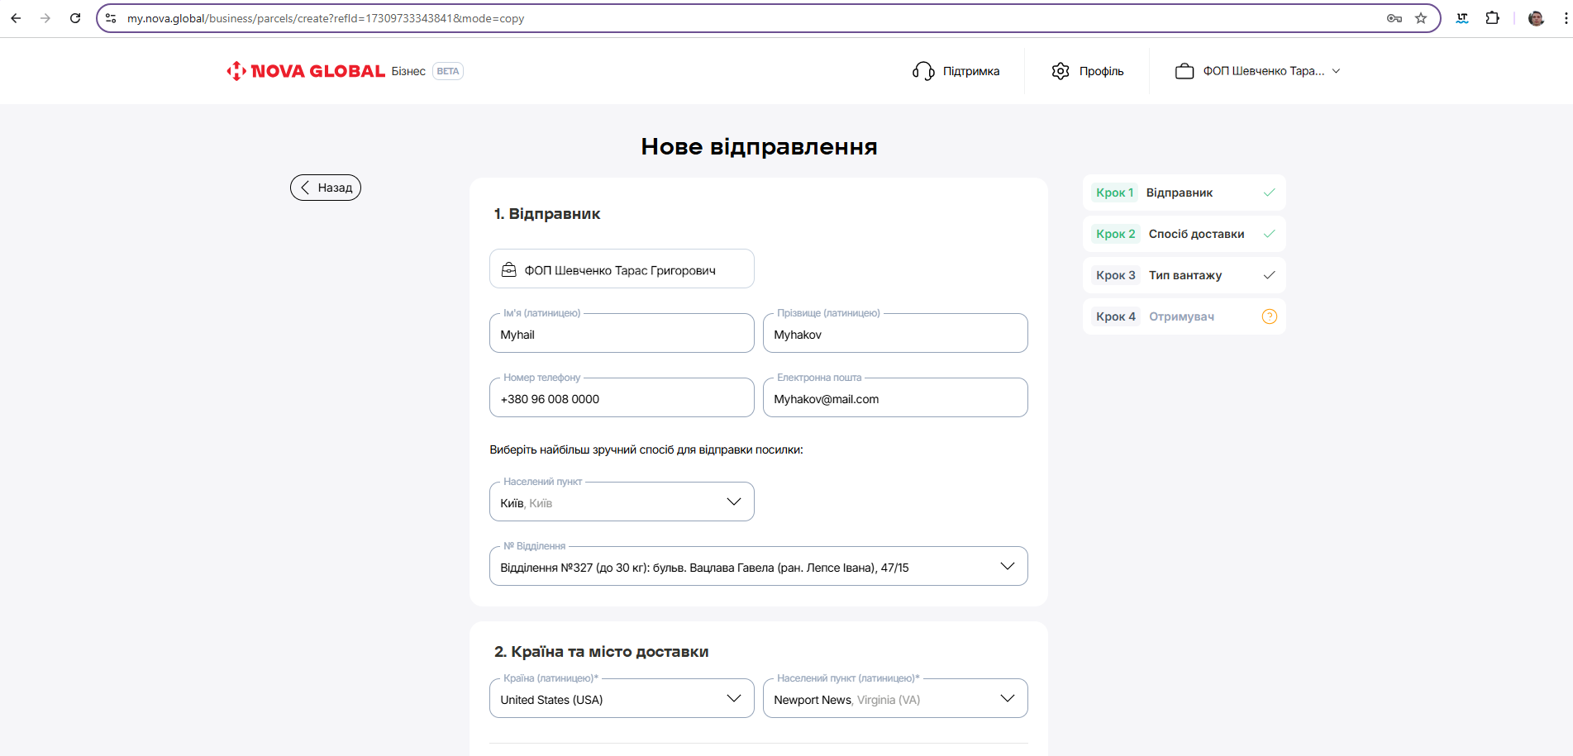Click the briefcase account icon in header
Screen dimensions: 1573x756
[x=1184, y=71]
